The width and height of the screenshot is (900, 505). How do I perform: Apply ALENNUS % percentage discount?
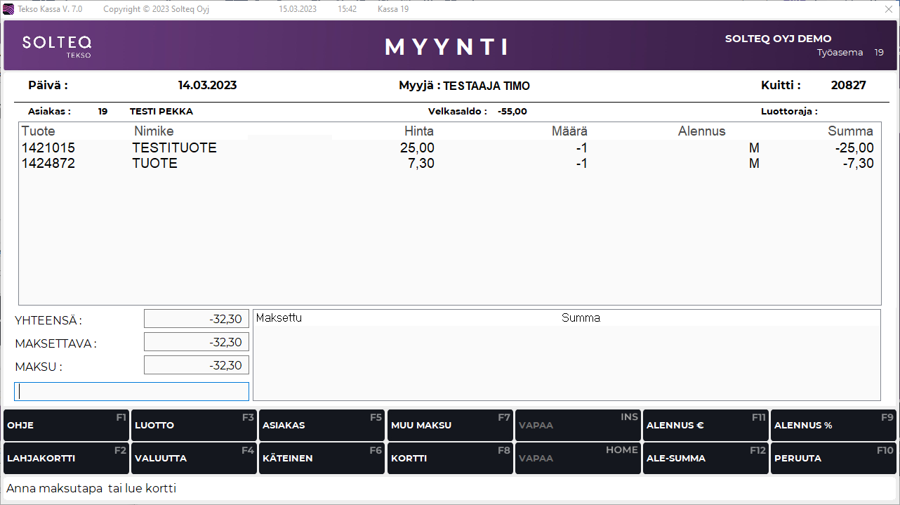(x=833, y=426)
